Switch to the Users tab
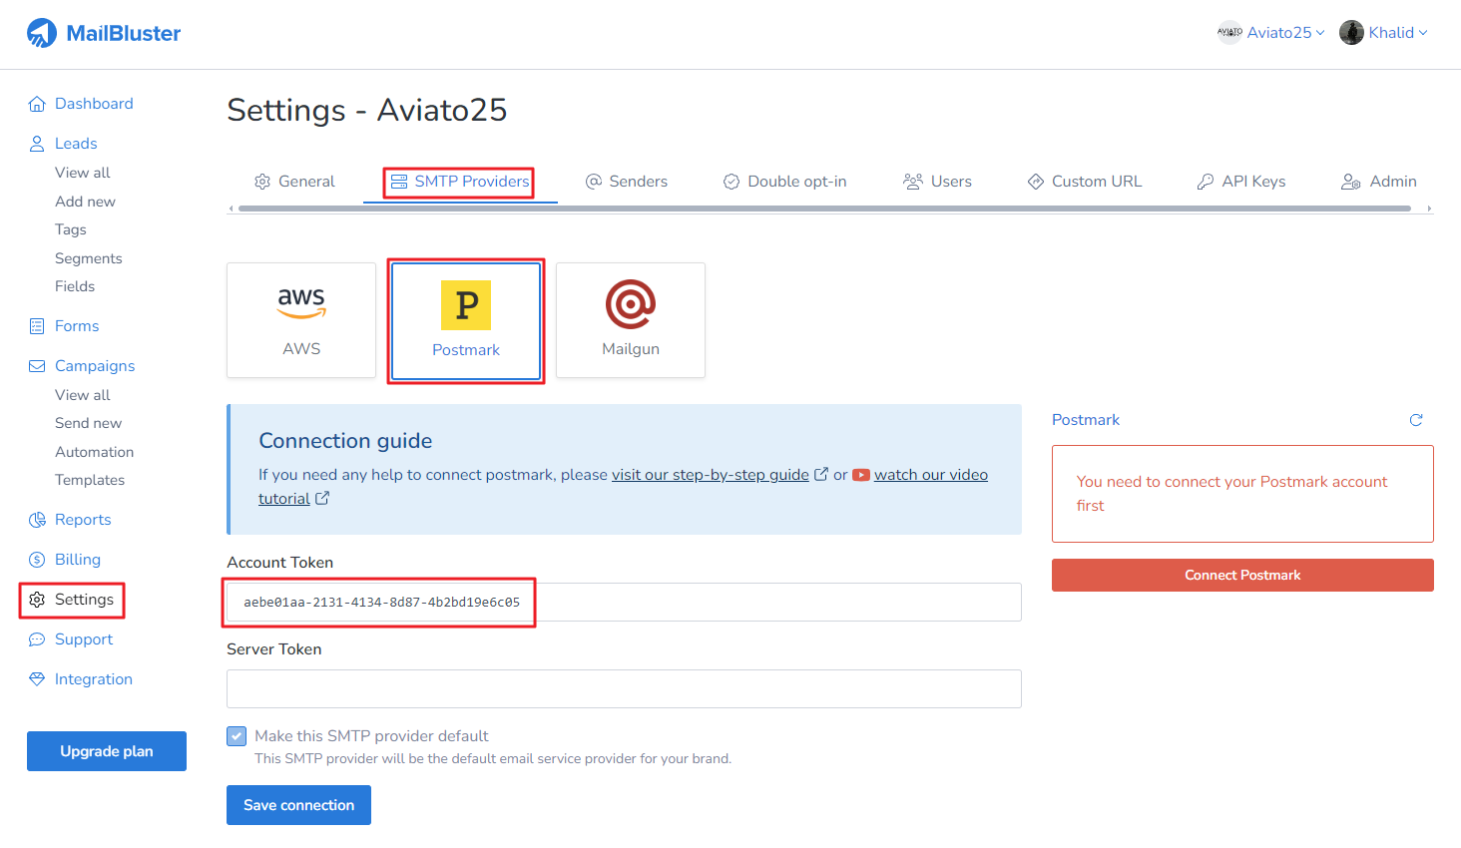Screen dimensions: 1461x848 [x=937, y=182]
